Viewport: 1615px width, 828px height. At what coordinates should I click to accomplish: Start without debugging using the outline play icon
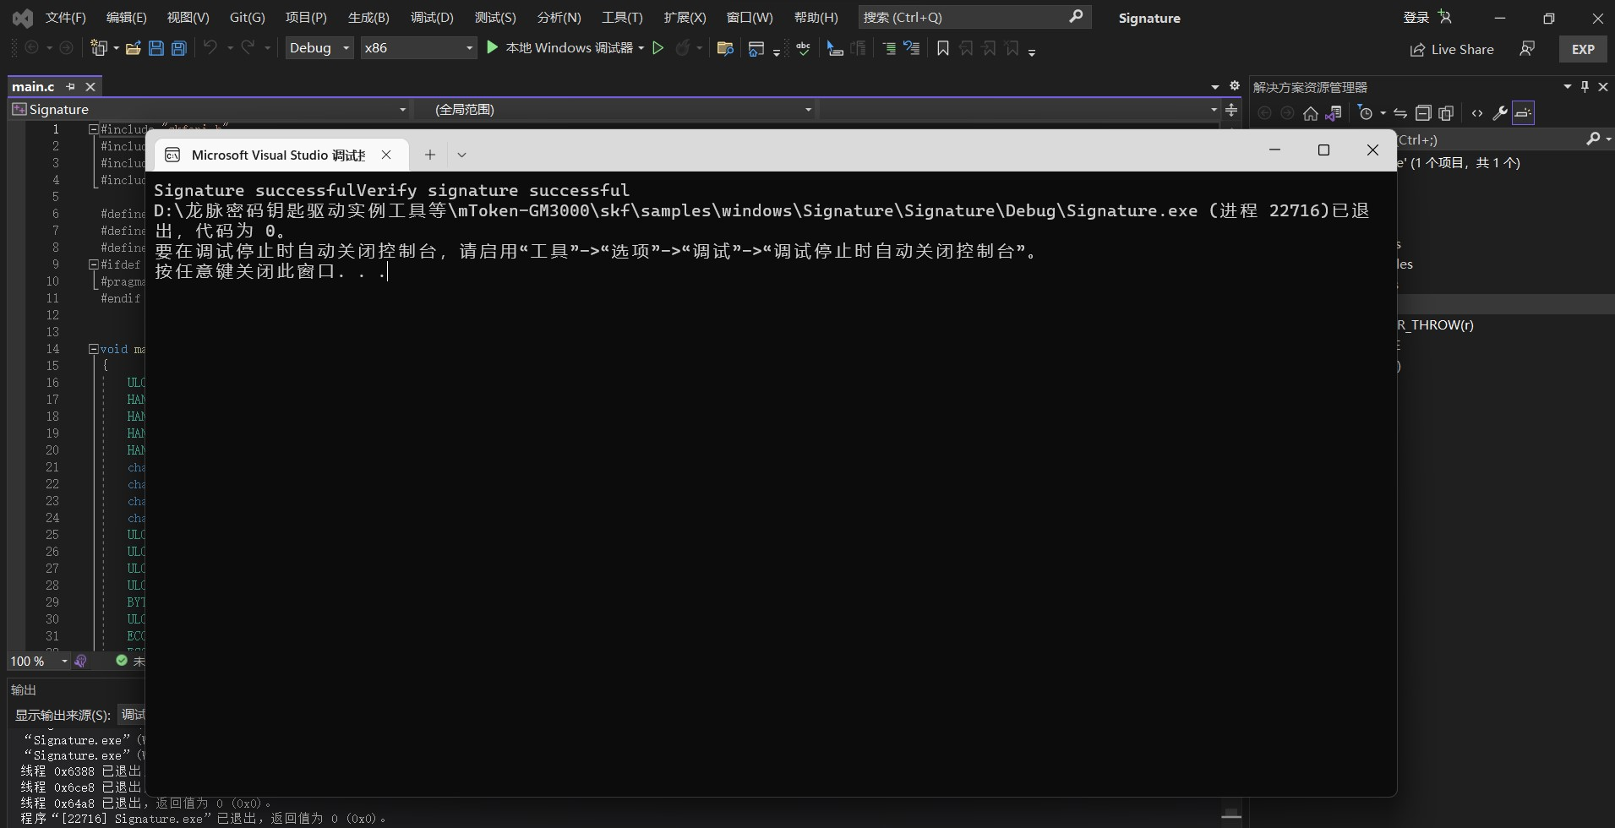tap(657, 48)
